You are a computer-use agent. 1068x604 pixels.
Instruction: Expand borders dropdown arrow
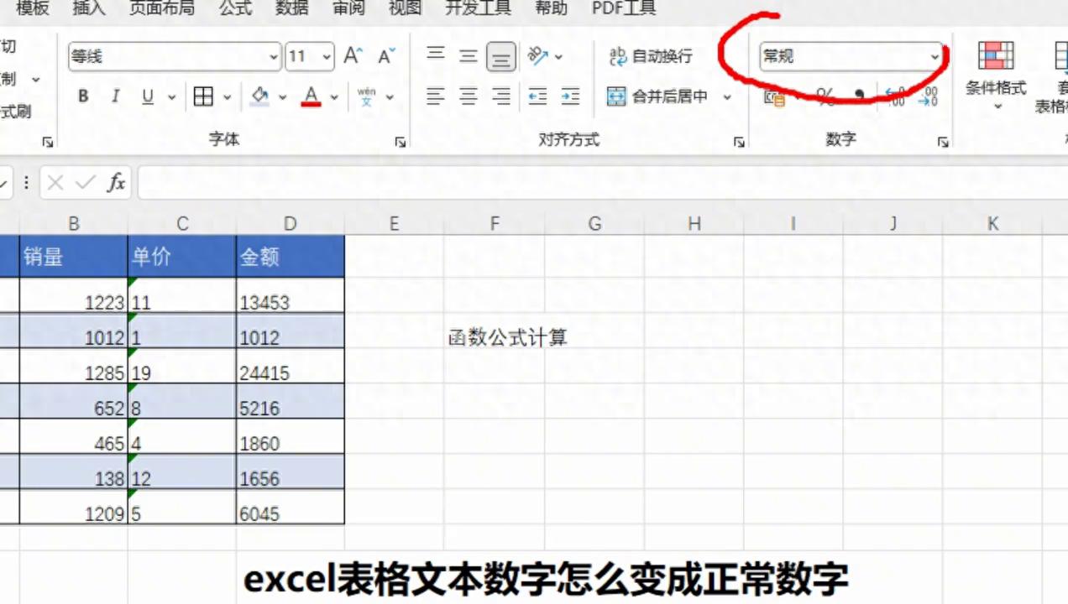click(x=227, y=97)
